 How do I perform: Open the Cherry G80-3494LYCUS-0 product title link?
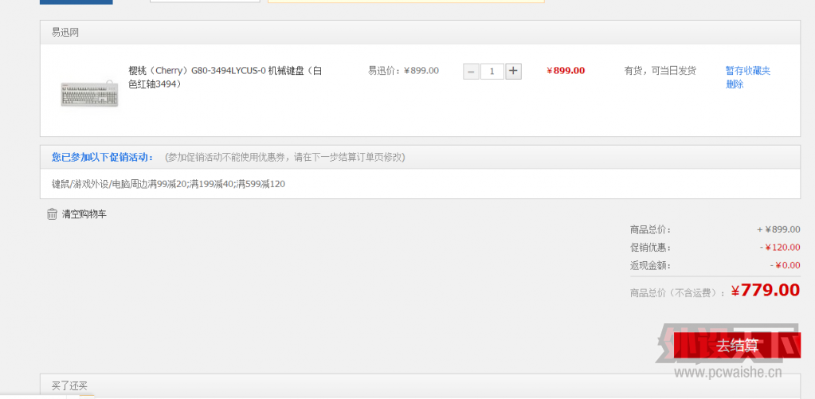[225, 77]
